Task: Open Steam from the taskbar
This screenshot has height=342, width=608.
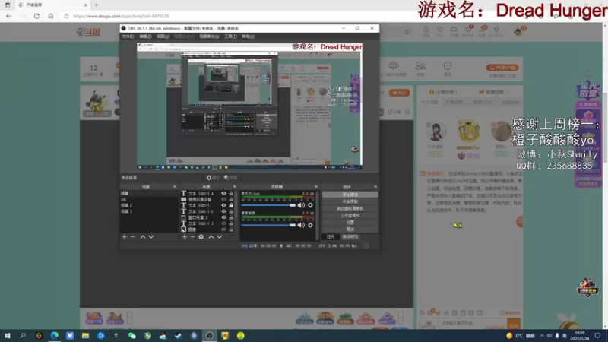Action: (179, 336)
